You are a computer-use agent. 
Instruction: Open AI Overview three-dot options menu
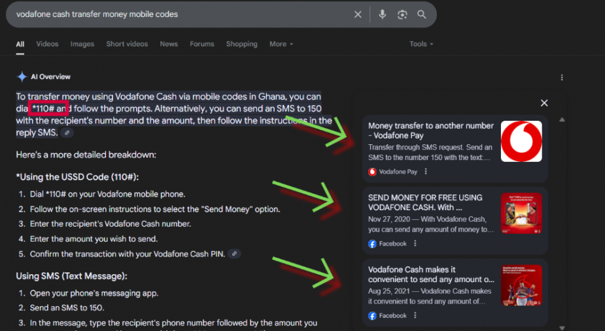pos(561,77)
